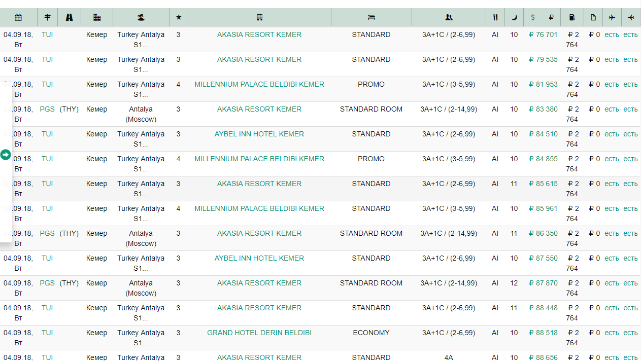The width and height of the screenshot is (641, 362).
Task: Click the return plane header icon
Action: 631,17
